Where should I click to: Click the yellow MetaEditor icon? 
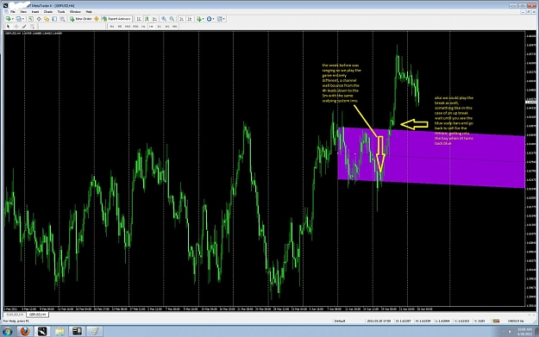pos(97,19)
